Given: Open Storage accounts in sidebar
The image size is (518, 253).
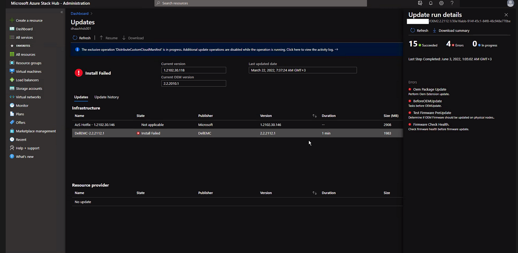Looking at the screenshot, I should point(29,89).
